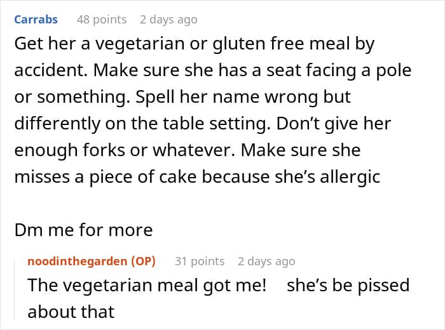The height and width of the screenshot is (330, 445).
Task: Click the 'or something. Spell her name' line
Action: pos(182,97)
